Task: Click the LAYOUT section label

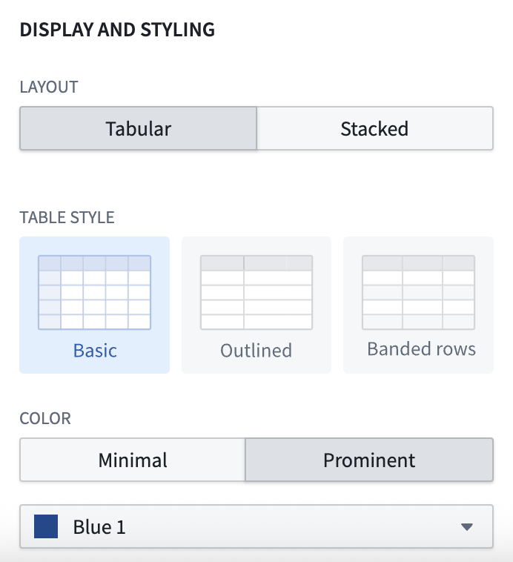Action: [49, 87]
